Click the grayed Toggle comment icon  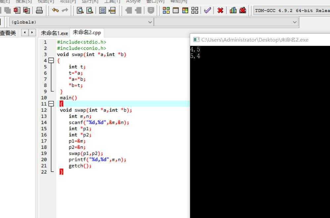point(151,10)
